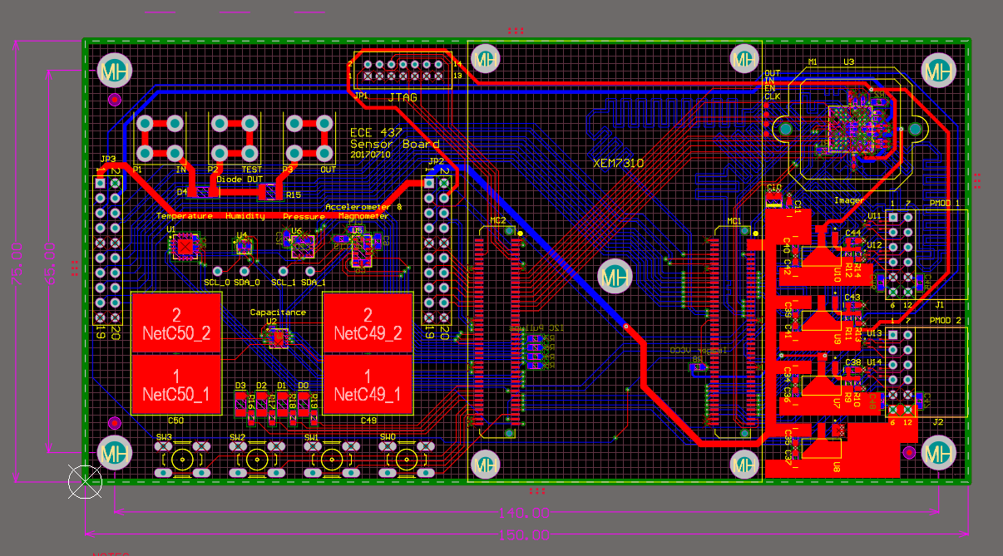
Task: Click the board origin crosshair marker
Action: click(x=85, y=481)
